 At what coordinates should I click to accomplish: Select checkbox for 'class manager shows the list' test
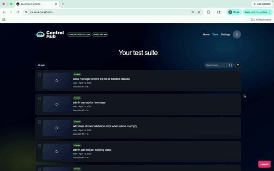(39, 75)
